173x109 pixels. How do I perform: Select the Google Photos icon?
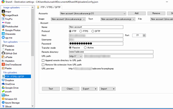coord(3,30)
